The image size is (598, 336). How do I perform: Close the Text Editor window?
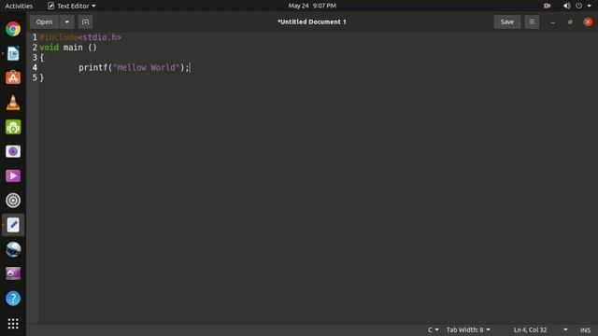[x=588, y=22]
